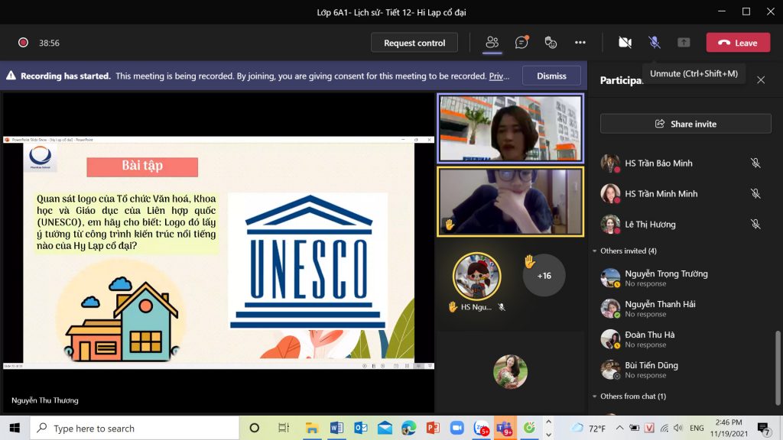783x440 pixels.
Task: Click the teacher's video tile with building background
Action: pos(510,128)
